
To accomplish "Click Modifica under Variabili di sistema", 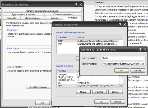I will [99, 92].
